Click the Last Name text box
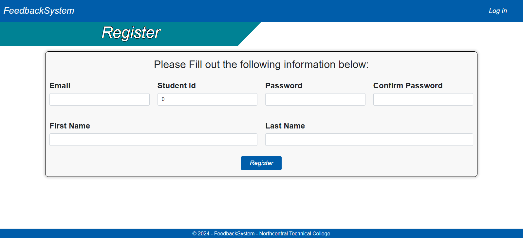 [369, 140]
